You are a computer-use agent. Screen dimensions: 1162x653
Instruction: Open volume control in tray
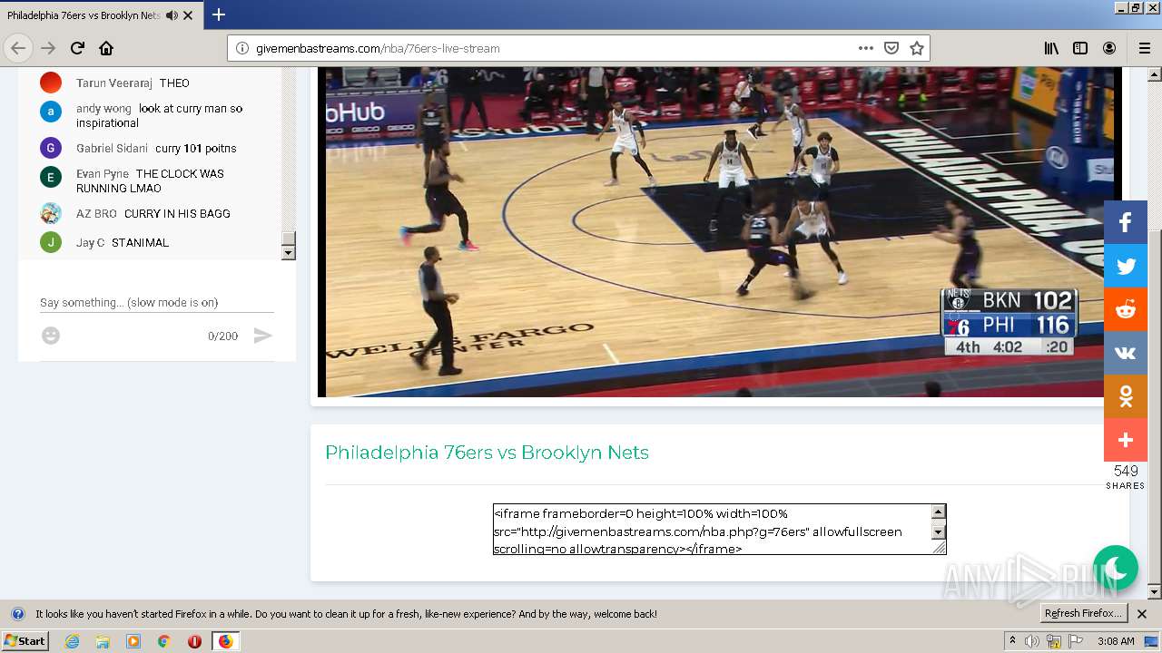[1032, 641]
